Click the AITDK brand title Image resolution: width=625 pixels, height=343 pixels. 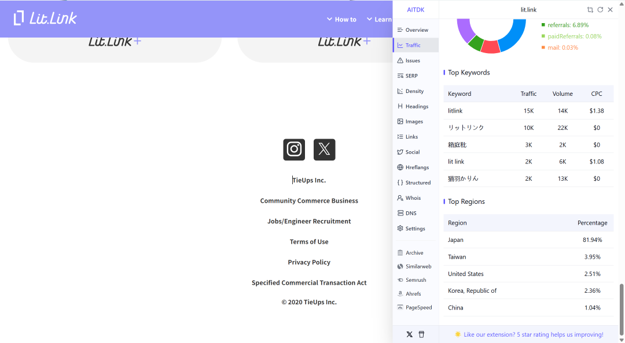point(416,10)
